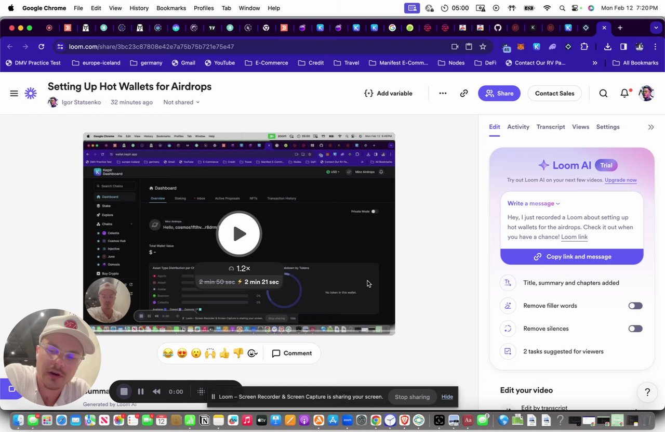Click the Loom logo icon

pyautogui.click(x=31, y=93)
